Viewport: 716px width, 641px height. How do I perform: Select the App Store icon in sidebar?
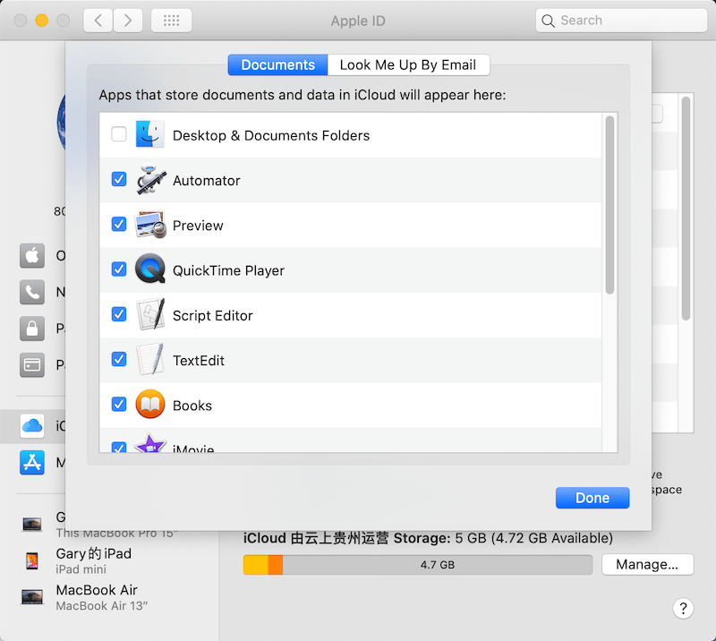(32, 462)
